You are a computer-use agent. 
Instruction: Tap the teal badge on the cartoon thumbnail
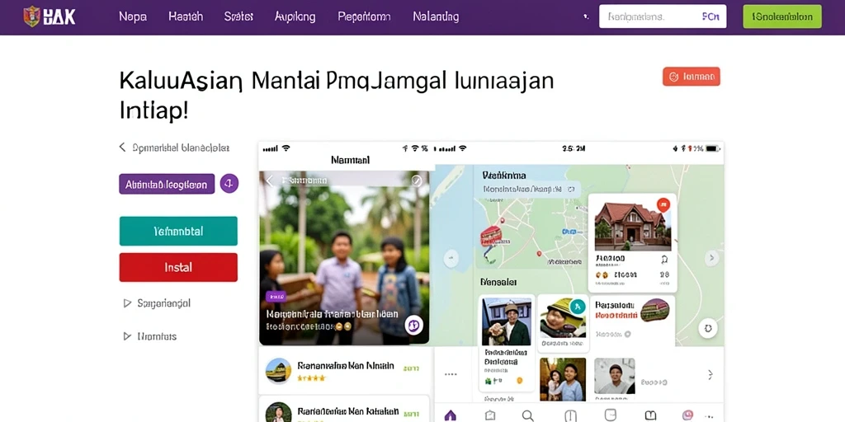[577, 307]
